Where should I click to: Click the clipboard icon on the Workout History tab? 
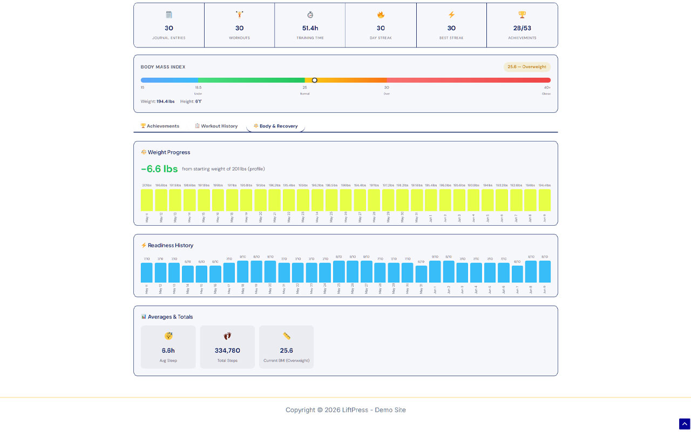(x=198, y=126)
